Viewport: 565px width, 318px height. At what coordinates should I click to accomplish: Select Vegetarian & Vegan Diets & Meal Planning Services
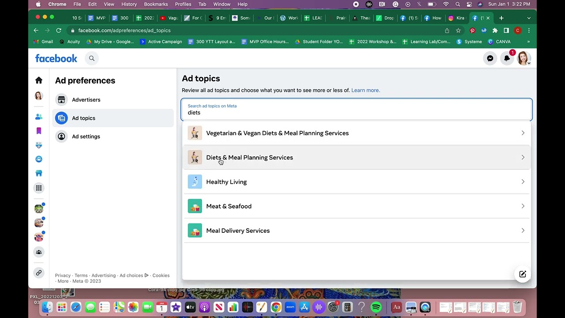(x=357, y=133)
